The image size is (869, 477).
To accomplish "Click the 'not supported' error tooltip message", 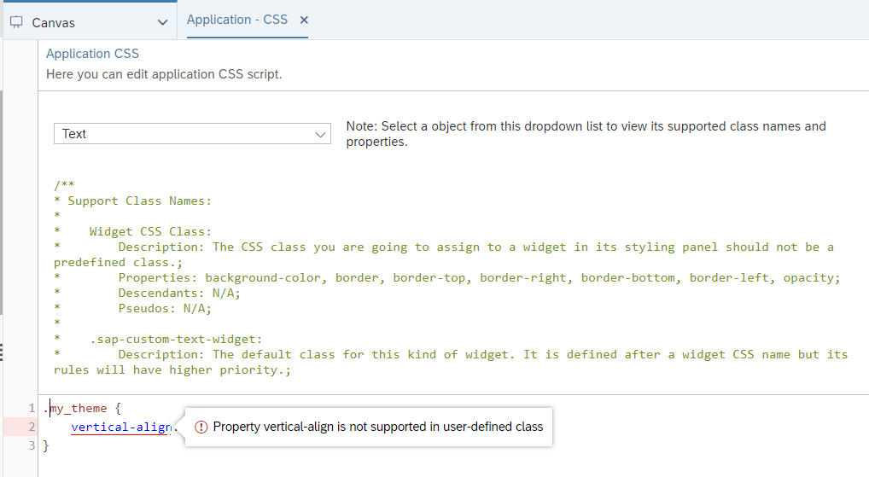I will point(377,427).
